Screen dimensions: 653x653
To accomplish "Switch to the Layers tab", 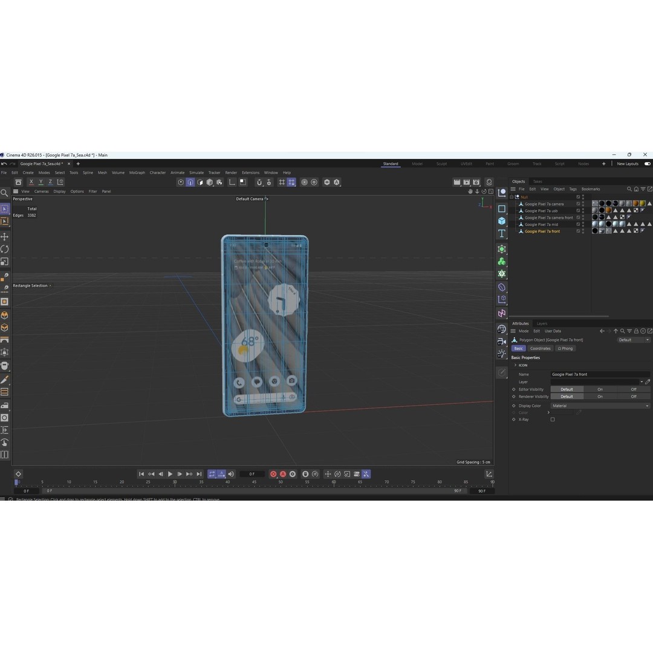I will click(x=542, y=323).
